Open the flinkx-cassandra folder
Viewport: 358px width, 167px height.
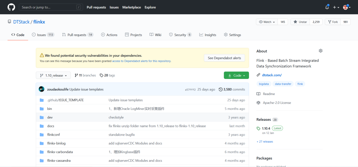click(59, 161)
